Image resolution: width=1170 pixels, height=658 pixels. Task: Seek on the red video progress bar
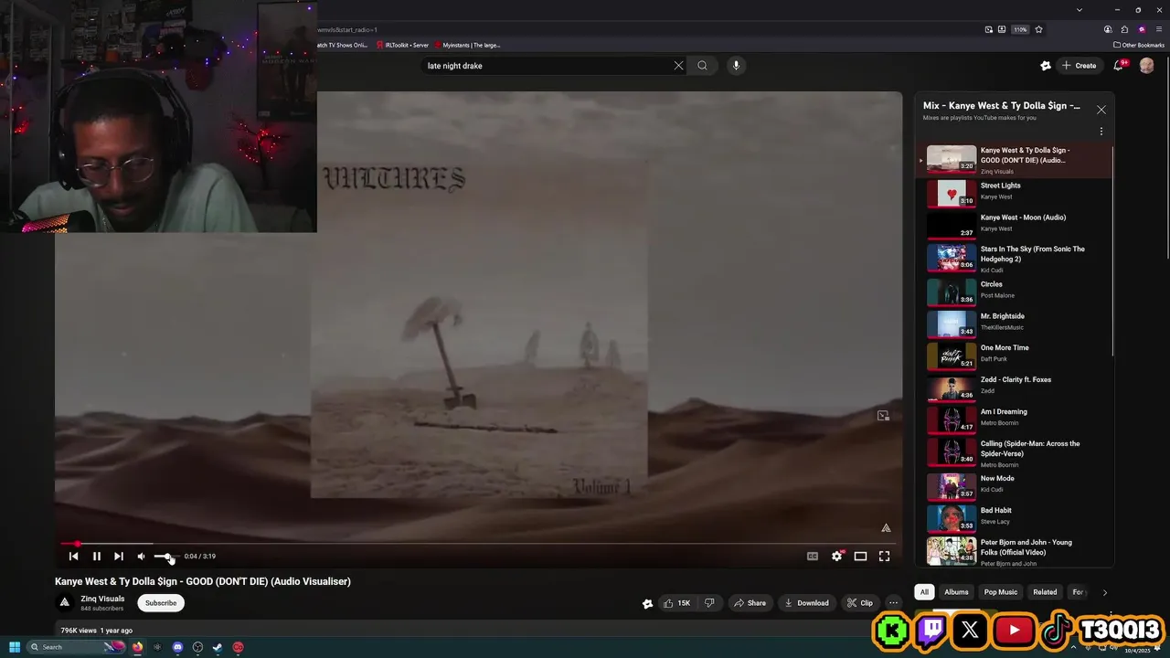pos(478,544)
